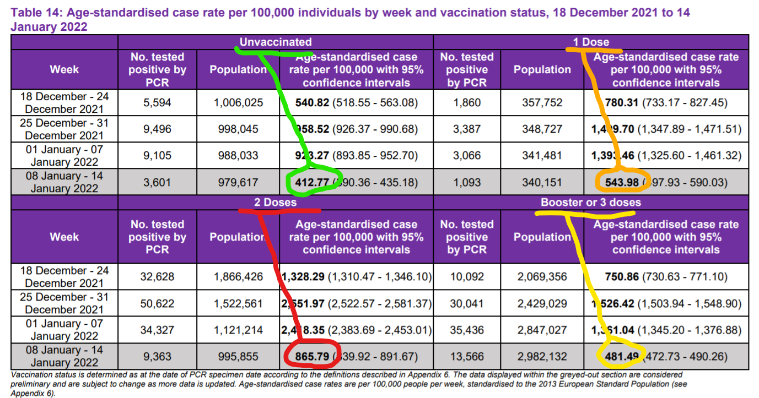
Task: Click the tested positive value 34,327
Action: click(x=157, y=330)
